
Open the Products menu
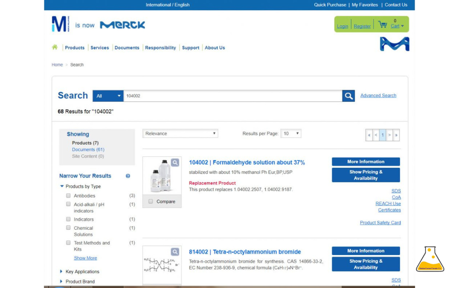[x=75, y=48]
